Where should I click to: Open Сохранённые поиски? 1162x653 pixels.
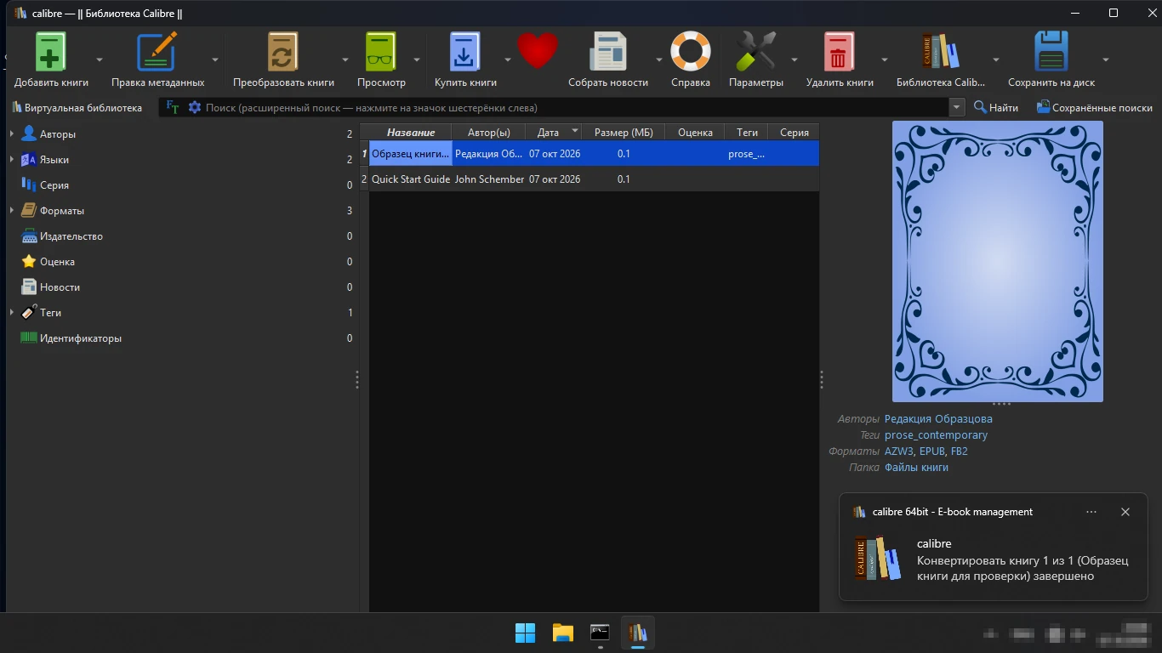[x=1095, y=108]
